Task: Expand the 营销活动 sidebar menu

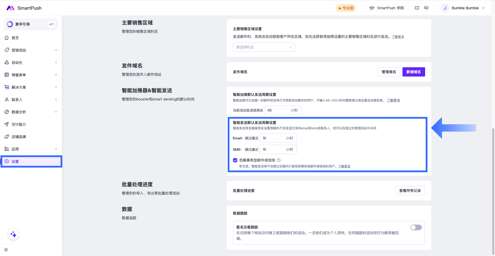Action: (x=31, y=50)
